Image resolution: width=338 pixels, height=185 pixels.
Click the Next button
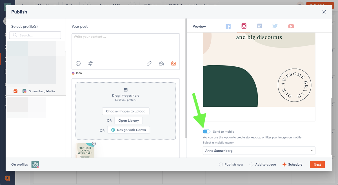tap(317, 165)
